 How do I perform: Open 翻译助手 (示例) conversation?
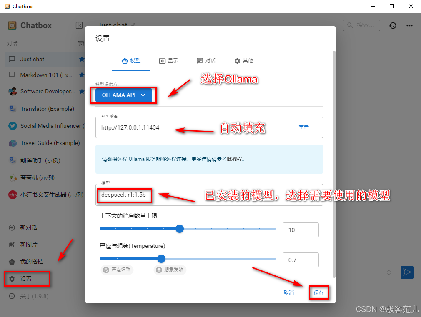click(45, 160)
